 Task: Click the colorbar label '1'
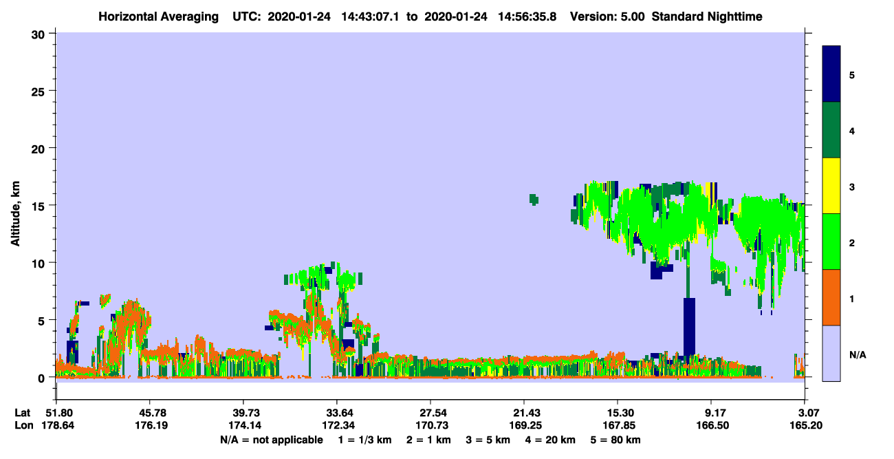point(852,297)
